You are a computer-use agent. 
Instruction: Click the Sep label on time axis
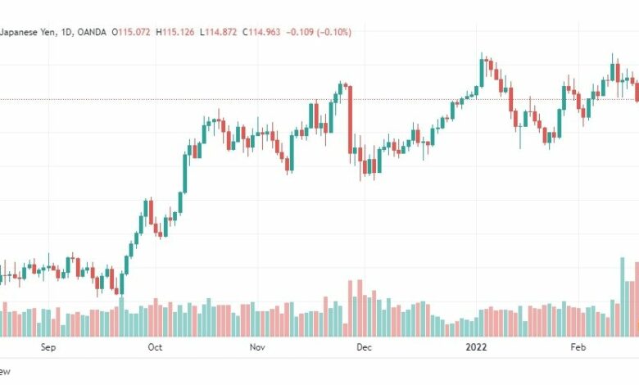click(48, 347)
